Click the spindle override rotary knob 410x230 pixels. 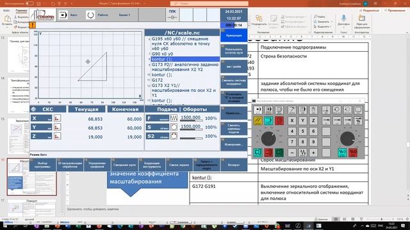(347, 139)
